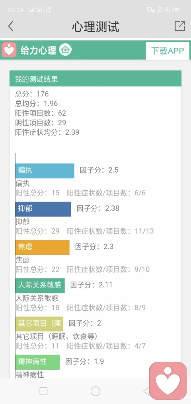
Task: Select the 其它项目 yellow-green bar
Action: click(39, 324)
